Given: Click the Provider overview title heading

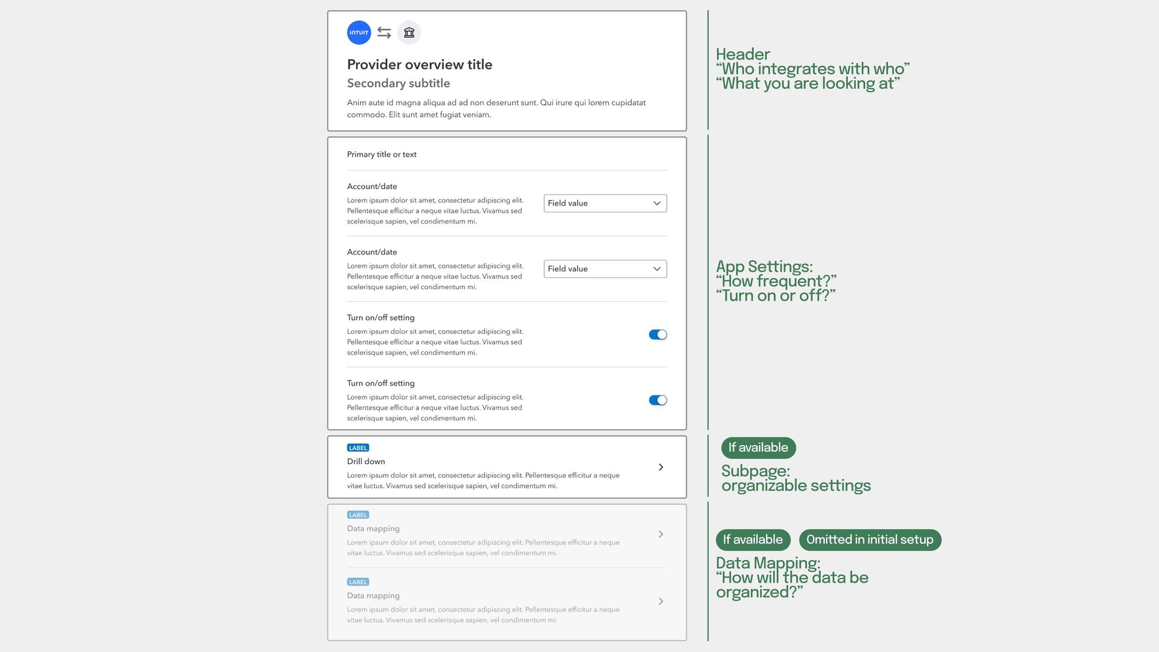Looking at the screenshot, I should pyautogui.click(x=420, y=64).
